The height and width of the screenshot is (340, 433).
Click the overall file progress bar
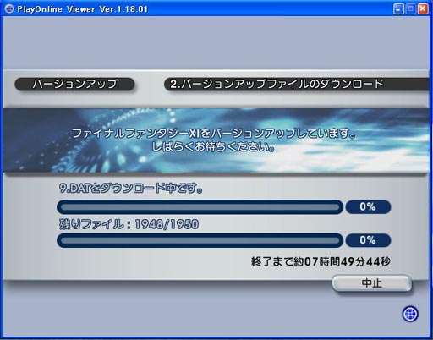click(200, 240)
